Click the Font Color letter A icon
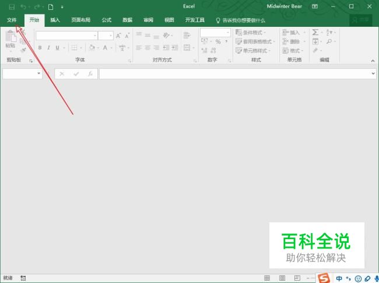The height and width of the screenshot is (283, 379). click(x=105, y=48)
